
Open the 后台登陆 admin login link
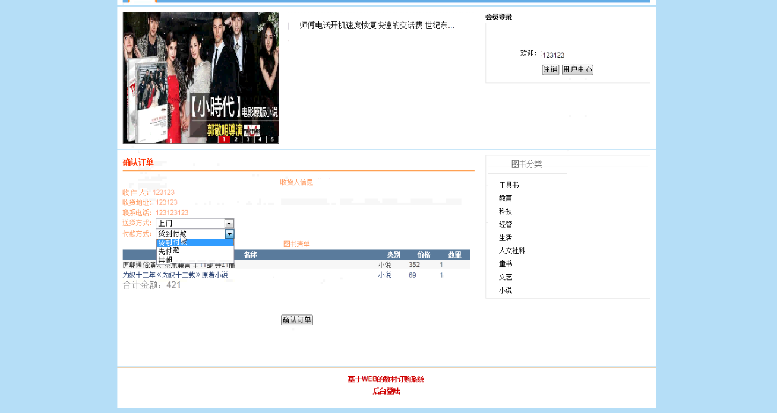(x=386, y=392)
